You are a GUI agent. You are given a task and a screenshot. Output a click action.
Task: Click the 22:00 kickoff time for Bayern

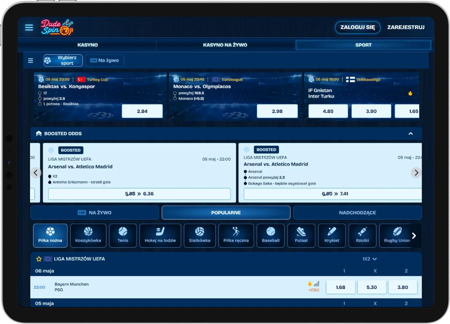click(x=39, y=287)
